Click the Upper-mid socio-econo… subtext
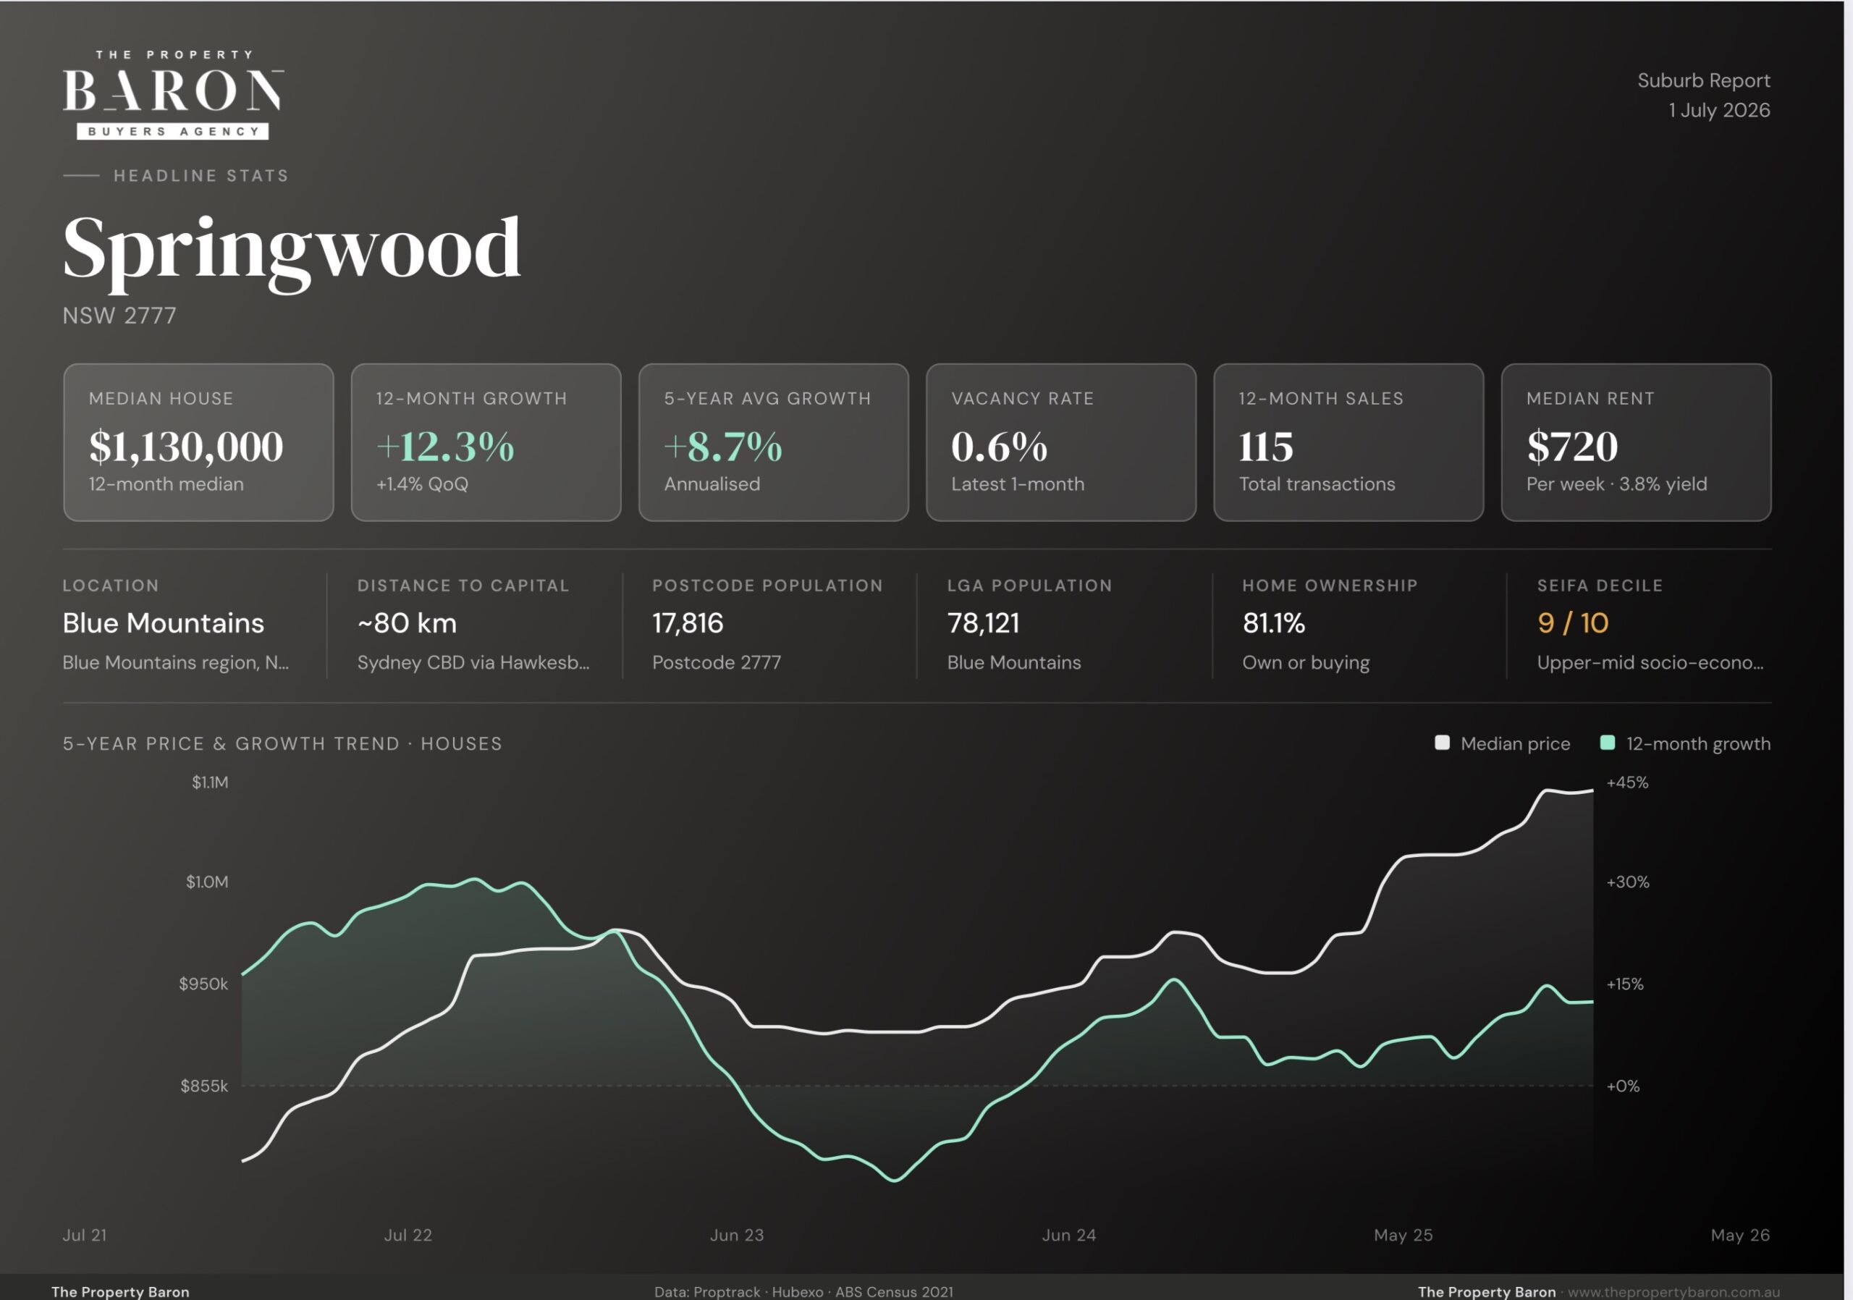1853x1300 pixels. 1650,662
